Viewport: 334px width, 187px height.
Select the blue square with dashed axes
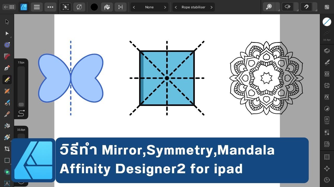[167, 78]
